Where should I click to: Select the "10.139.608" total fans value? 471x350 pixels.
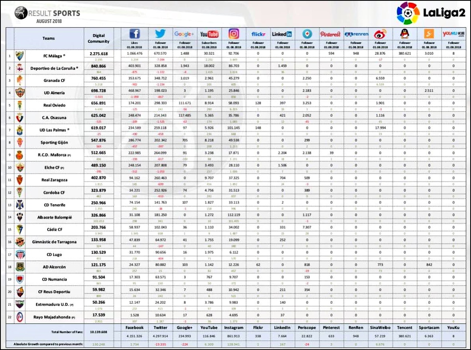click(x=99, y=332)
